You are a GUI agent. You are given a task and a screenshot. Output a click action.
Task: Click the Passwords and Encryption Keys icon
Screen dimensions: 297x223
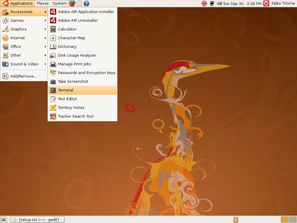pos(53,73)
